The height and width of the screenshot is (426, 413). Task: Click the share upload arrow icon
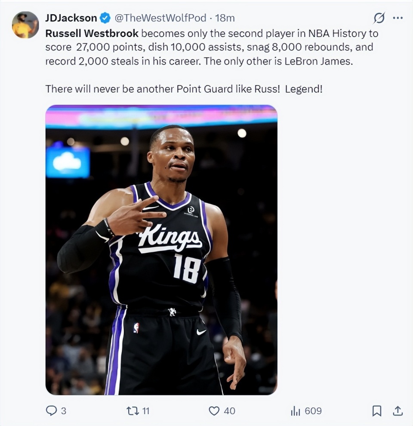398,411
